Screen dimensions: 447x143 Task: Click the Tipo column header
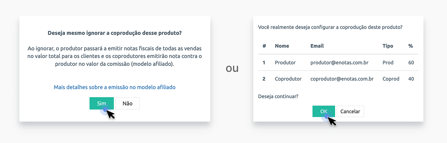pyautogui.click(x=388, y=46)
